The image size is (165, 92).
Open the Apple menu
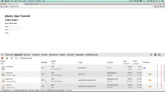click(2, 1)
